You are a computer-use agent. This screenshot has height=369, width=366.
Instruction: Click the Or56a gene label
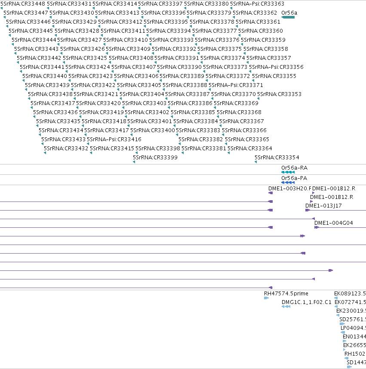point(289,13)
